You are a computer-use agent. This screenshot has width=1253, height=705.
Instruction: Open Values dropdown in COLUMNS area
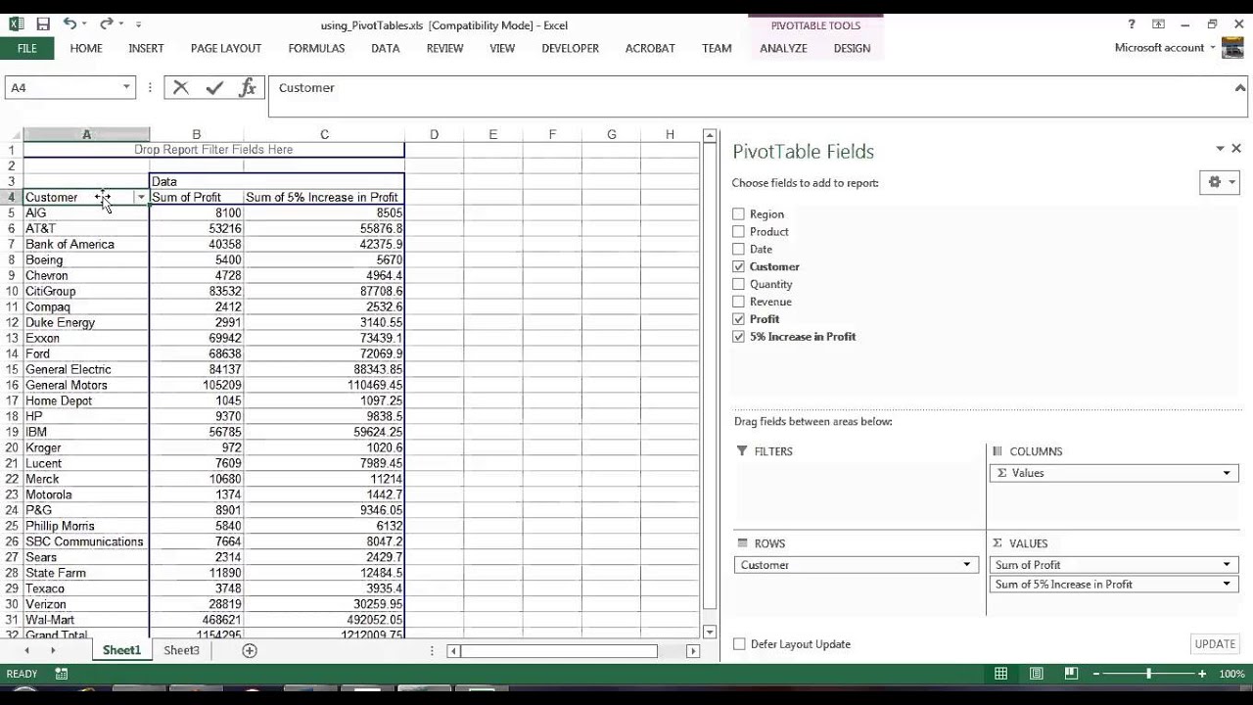coord(1227,473)
